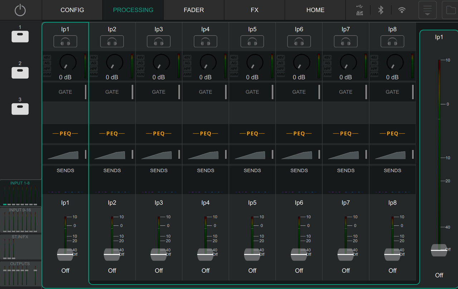Click the Ip6 fader handle
The image size is (458, 289).
[299, 255]
